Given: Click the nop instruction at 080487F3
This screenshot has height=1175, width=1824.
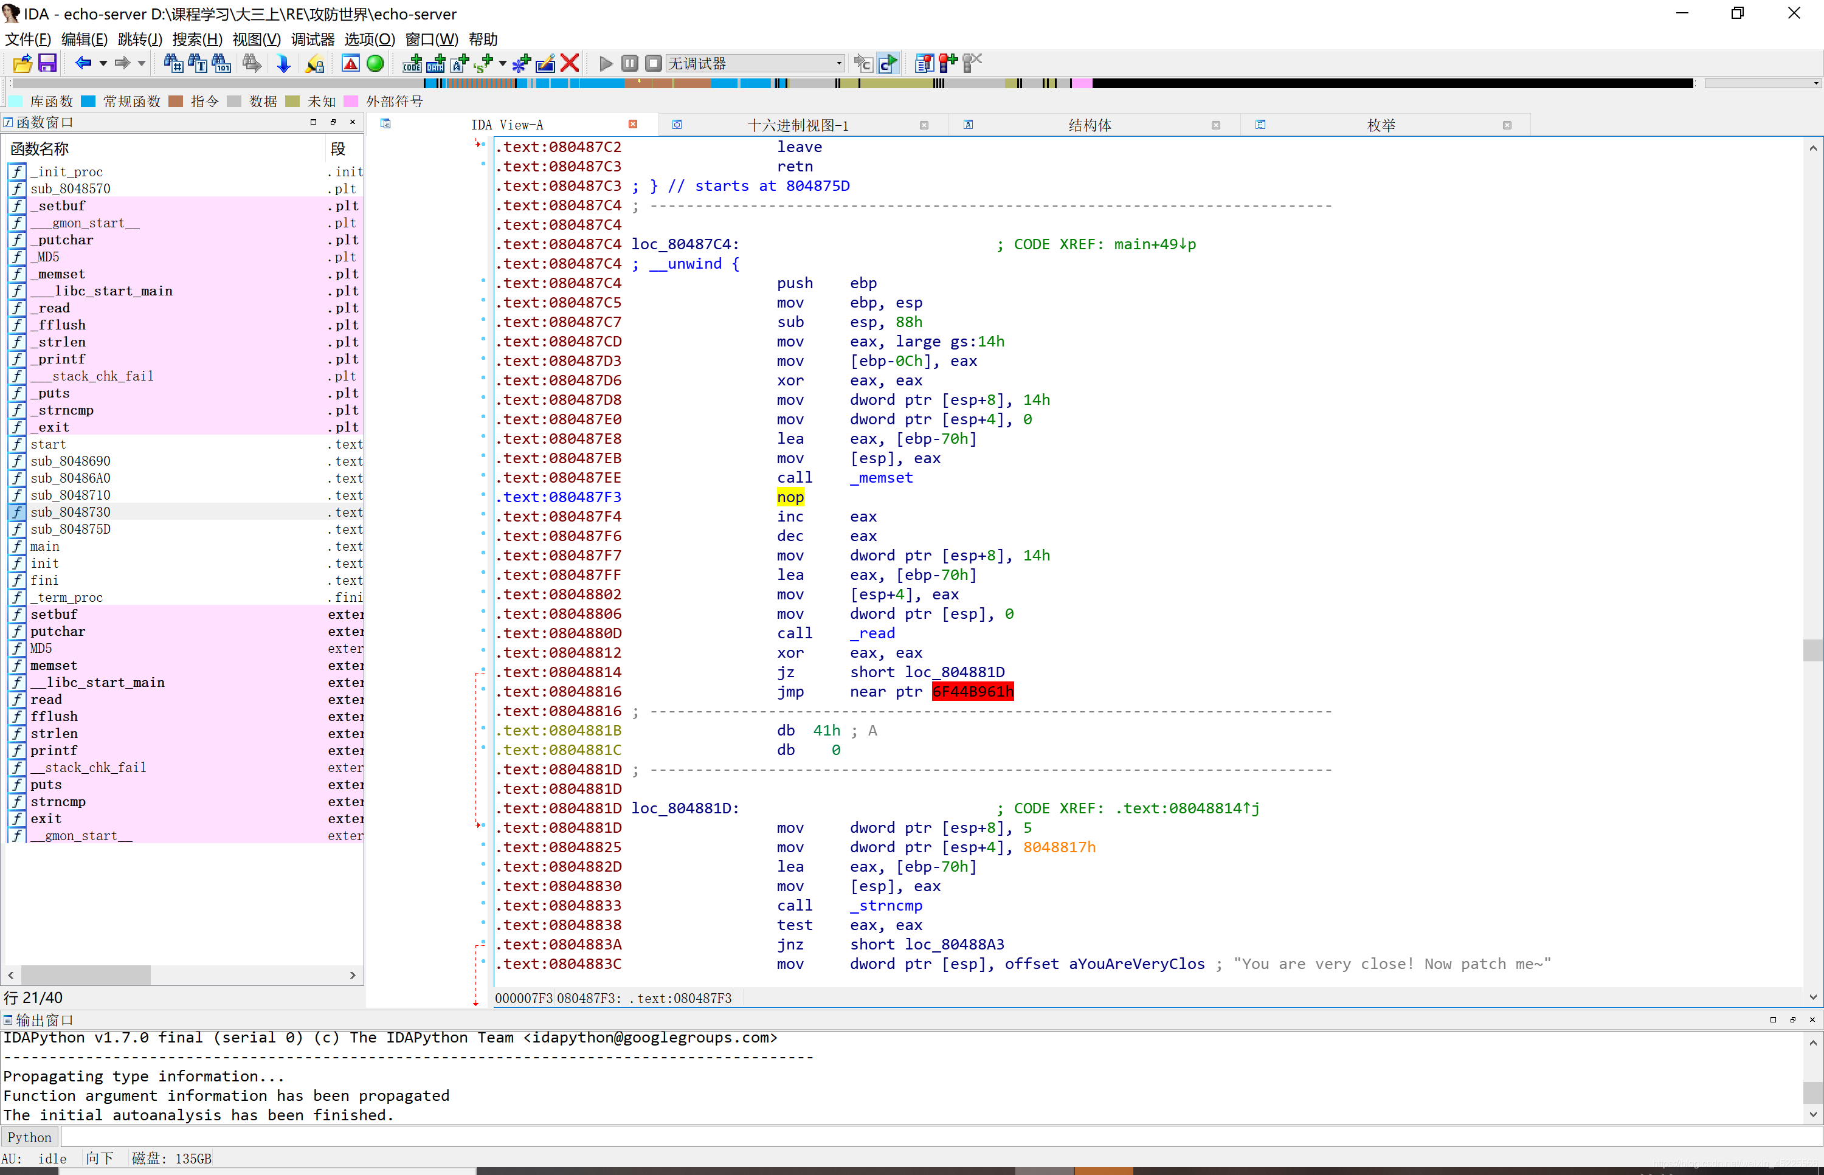Looking at the screenshot, I should pos(790,497).
